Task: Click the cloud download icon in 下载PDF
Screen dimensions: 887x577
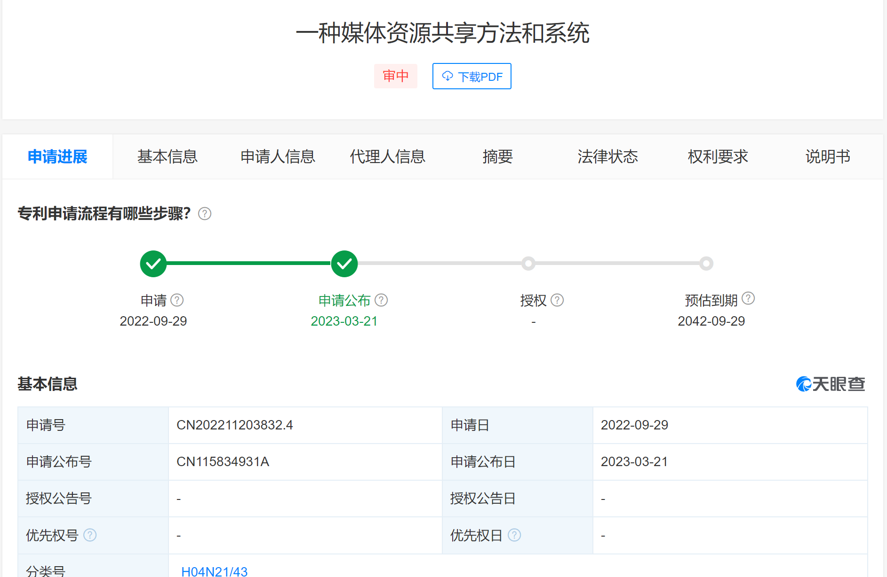Action: coord(447,76)
